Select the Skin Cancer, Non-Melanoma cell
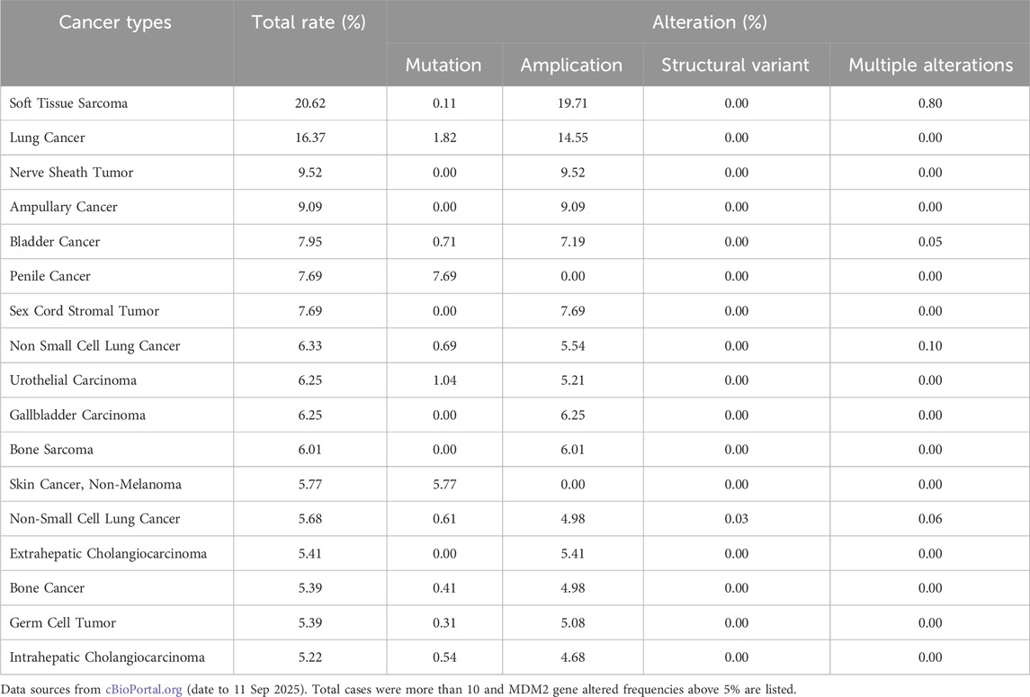Viewport: 1030px width, 697px height. 95,484
